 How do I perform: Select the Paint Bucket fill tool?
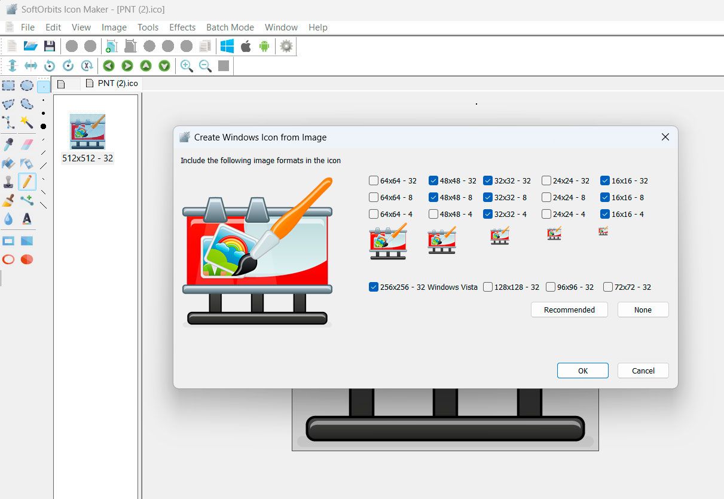tap(8, 163)
